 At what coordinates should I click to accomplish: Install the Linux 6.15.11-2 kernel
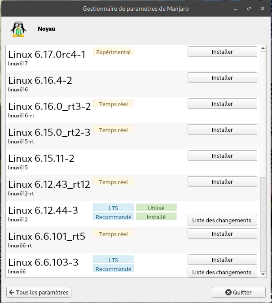(x=222, y=156)
